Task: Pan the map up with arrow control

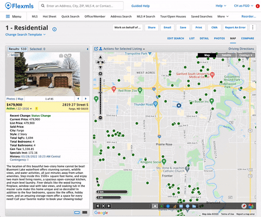Action: (100, 57)
